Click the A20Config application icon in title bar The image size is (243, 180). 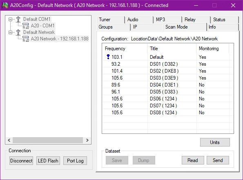click(x=5, y=5)
